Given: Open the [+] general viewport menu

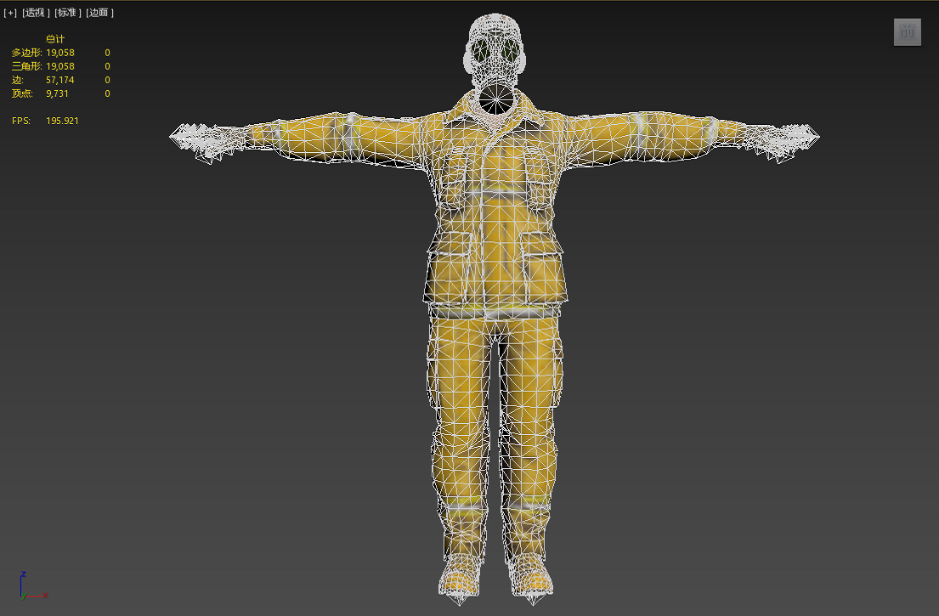Looking at the screenshot, I should [10, 13].
